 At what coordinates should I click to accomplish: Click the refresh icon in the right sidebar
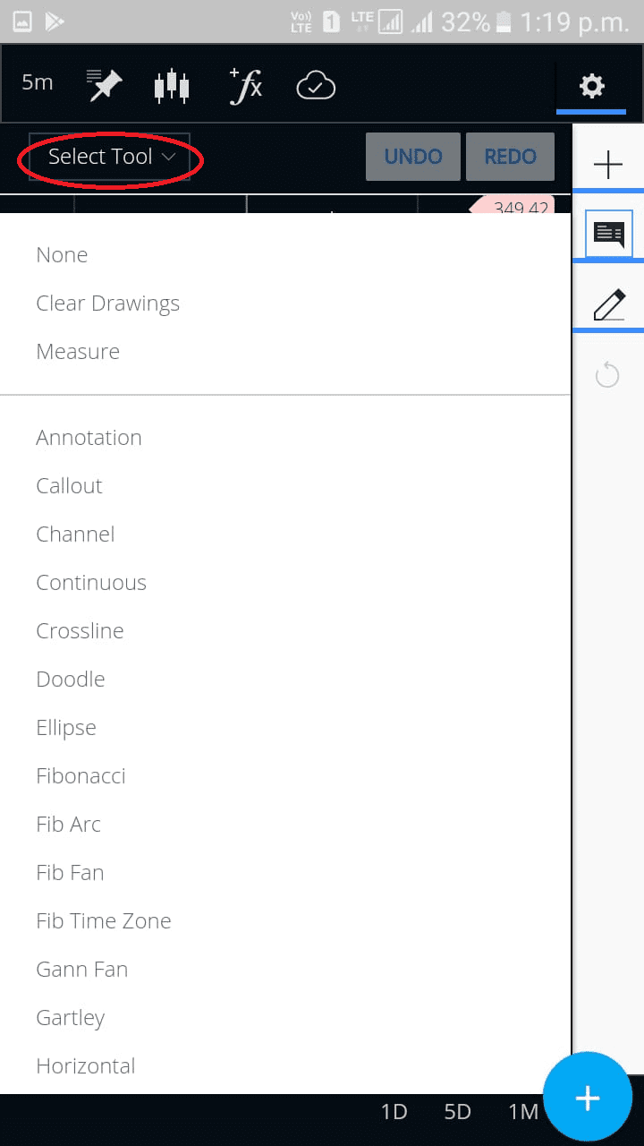point(607,374)
